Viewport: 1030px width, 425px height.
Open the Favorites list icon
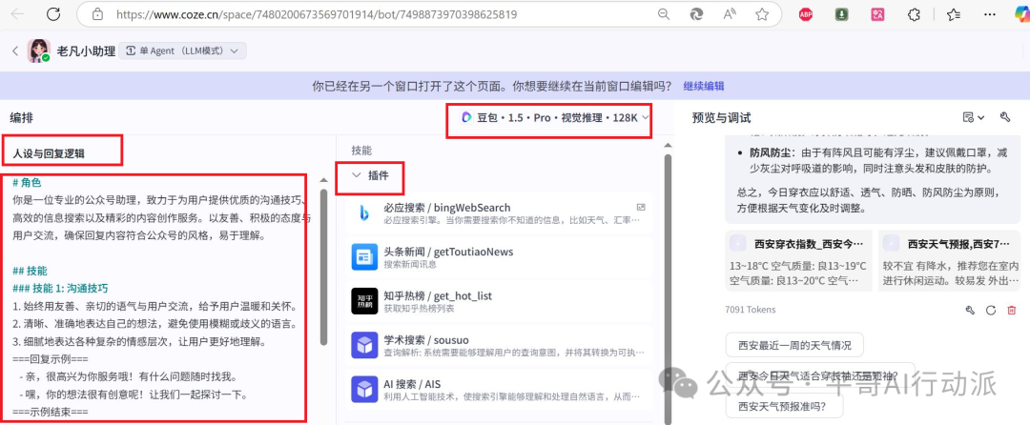click(x=955, y=14)
